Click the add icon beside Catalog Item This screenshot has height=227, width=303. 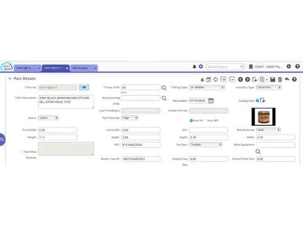262,100
